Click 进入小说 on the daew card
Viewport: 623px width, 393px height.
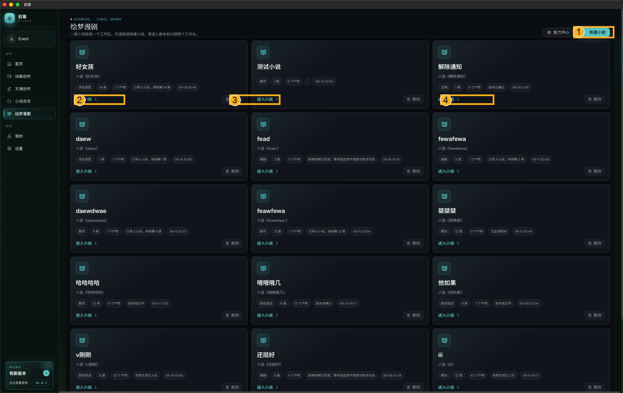pos(86,171)
